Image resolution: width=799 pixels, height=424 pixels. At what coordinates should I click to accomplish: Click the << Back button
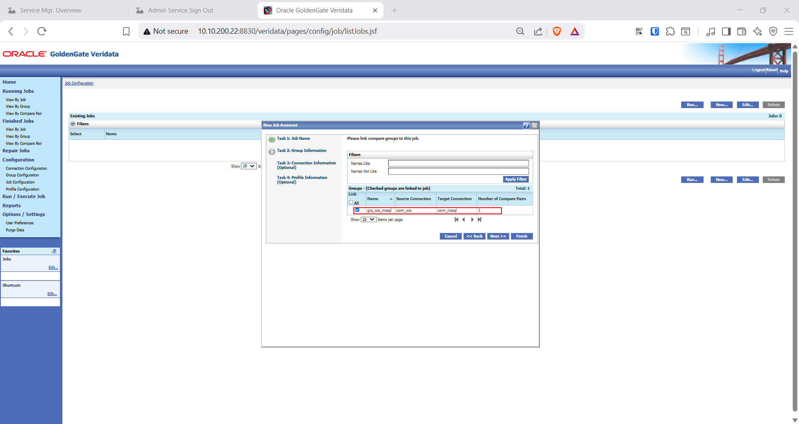[474, 236]
